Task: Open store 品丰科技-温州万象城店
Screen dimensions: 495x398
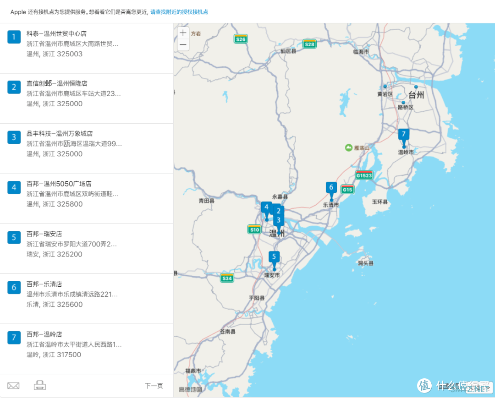Action: point(60,133)
